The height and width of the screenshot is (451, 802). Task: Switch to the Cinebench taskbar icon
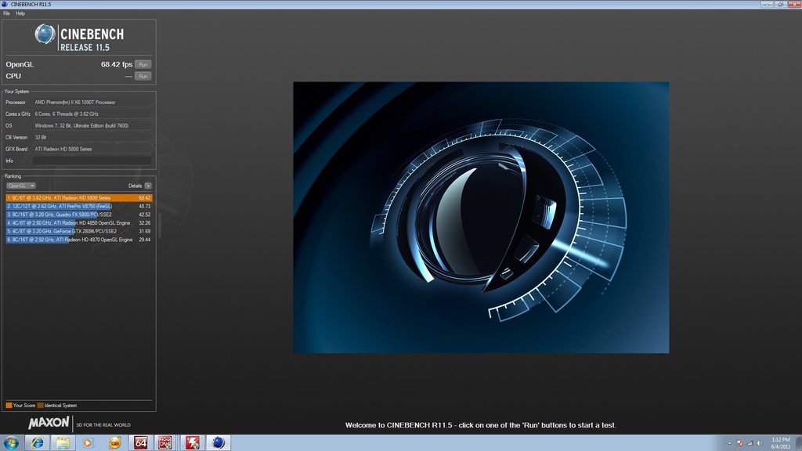coord(219,443)
